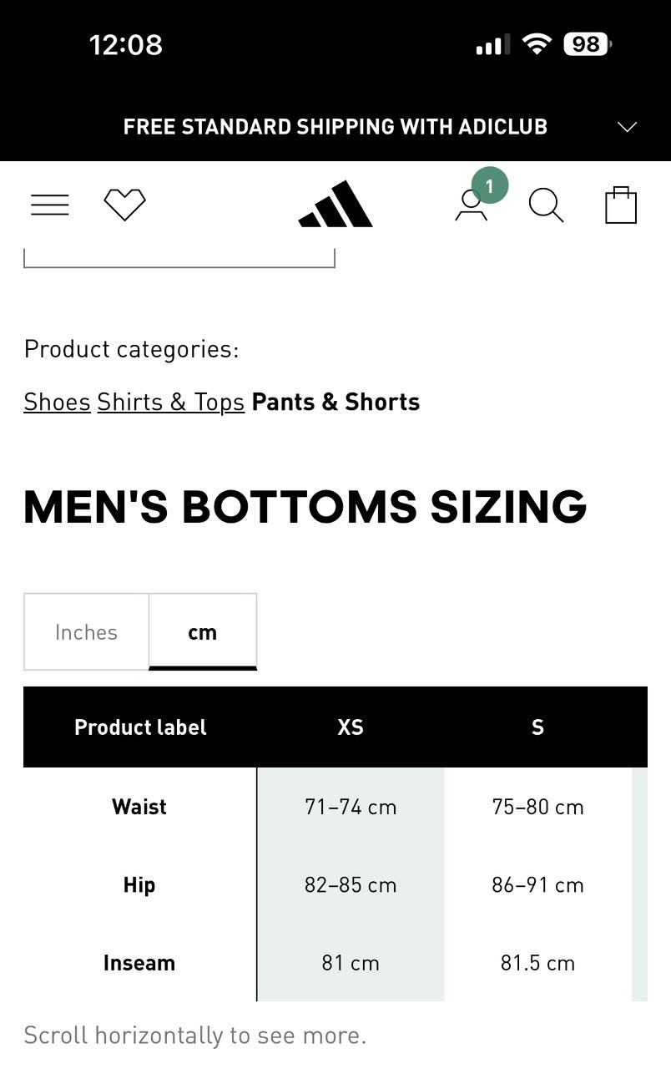Image resolution: width=671 pixels, height=1069 pixels.
Task: Select the S column header
Action: [x=537, y=727]
